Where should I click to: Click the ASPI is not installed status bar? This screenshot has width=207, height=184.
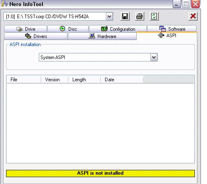(x=100, y=173)
